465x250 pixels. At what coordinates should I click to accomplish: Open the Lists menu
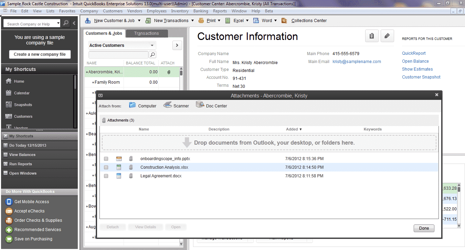[x=50, y=11]
